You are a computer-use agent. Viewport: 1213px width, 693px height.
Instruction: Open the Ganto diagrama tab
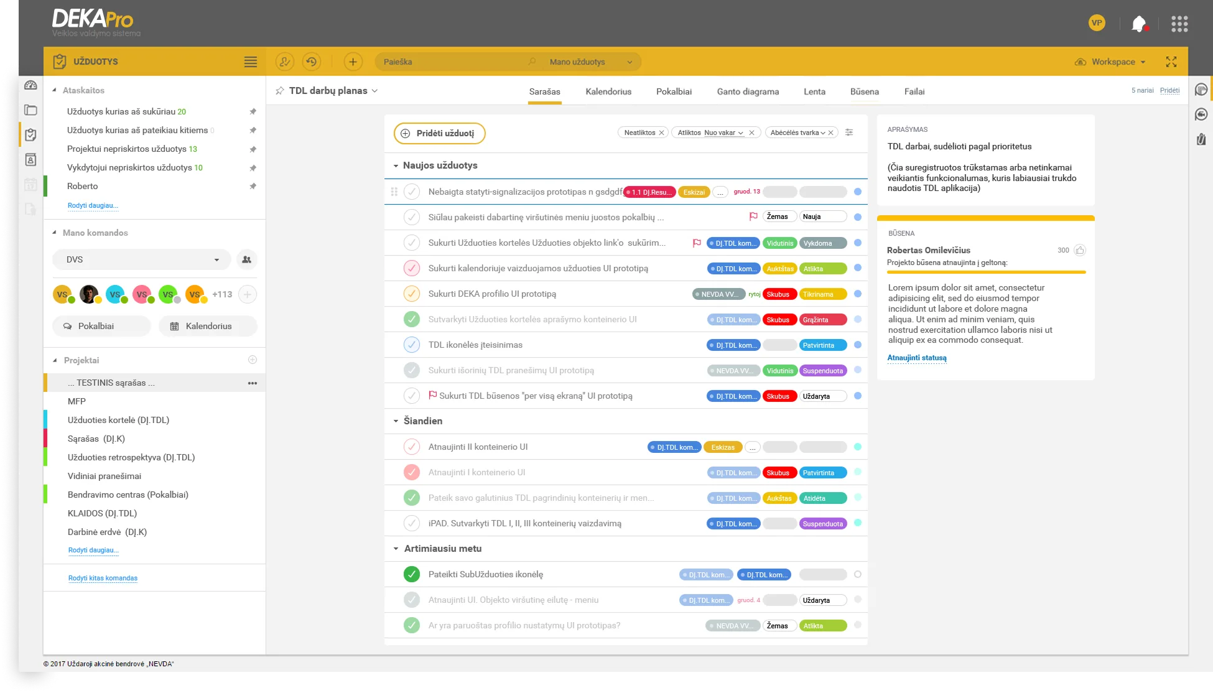pos(748,91)
